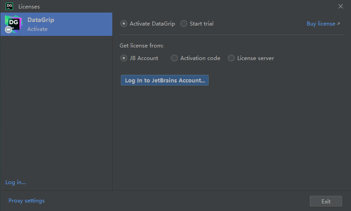Open the Buy license link
Image resolution: width=351 pixels, height=211 pixels.
321,24
